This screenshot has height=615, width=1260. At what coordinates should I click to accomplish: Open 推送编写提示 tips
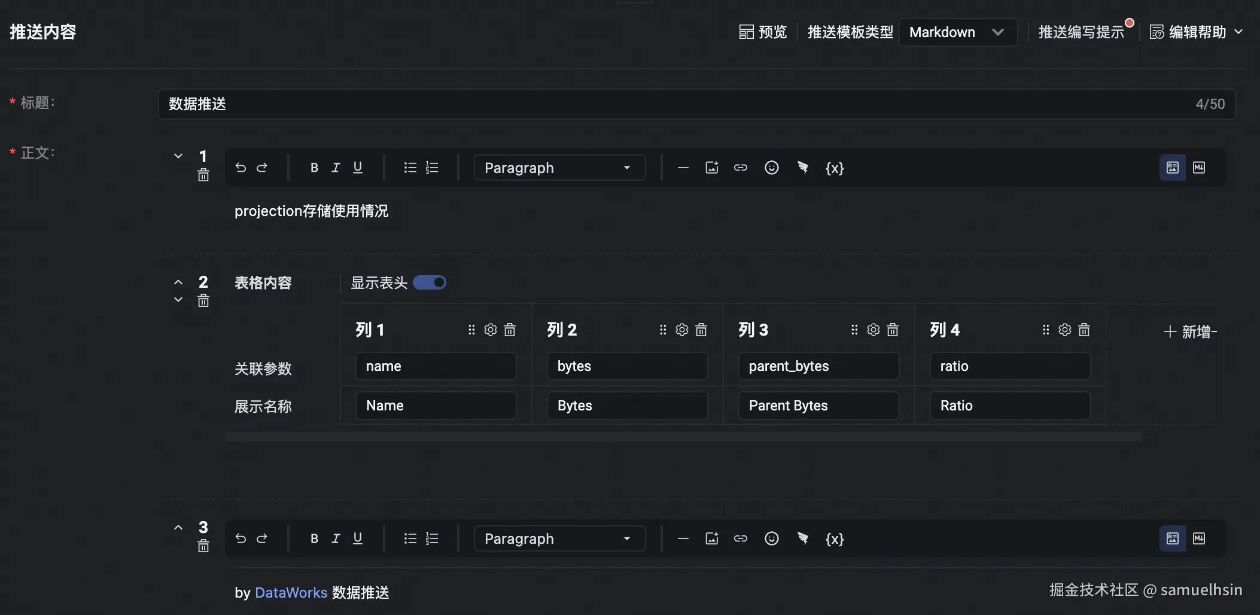pyautogui.click(x=1082, y=32)
